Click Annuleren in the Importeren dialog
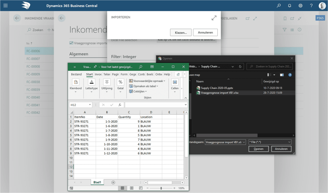Screen dimensions: 328x193 pos(205,33)
